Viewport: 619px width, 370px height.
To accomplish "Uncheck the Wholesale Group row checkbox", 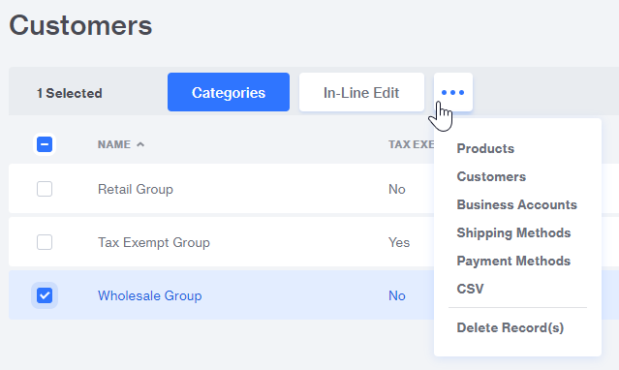I will coord(45,295).
